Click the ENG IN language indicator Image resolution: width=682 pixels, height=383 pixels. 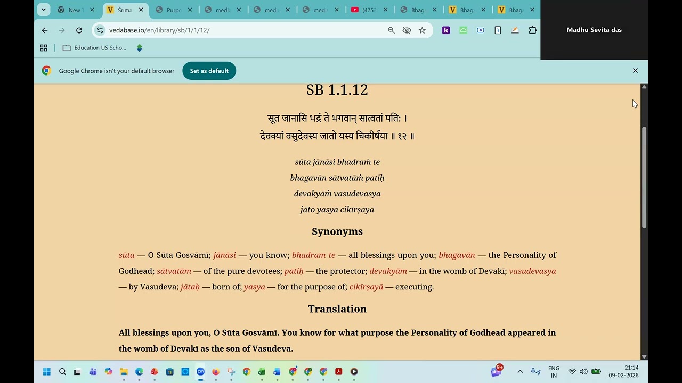554,371
